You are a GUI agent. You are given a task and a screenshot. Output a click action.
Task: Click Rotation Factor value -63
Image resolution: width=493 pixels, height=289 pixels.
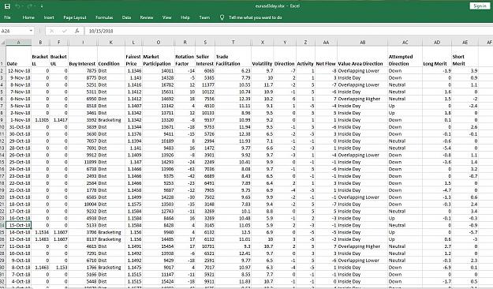185,169
